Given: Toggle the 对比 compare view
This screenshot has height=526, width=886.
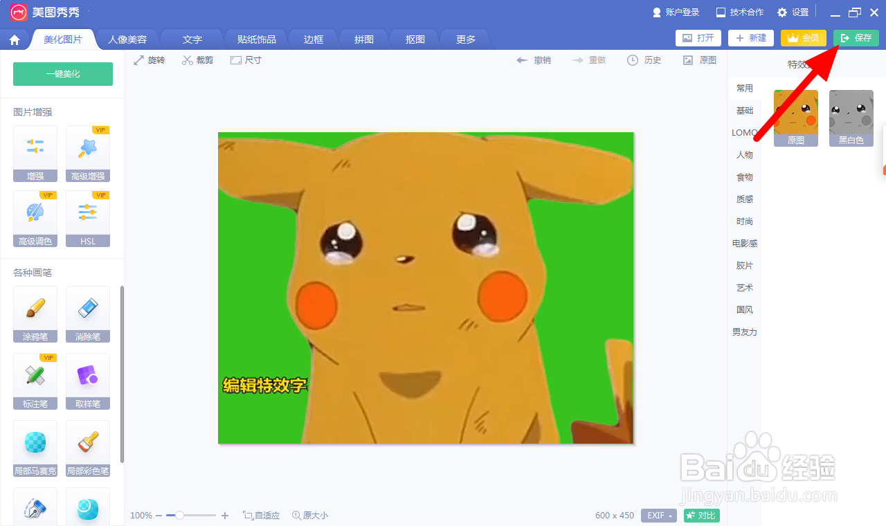Looking at the screenshot, I should click(x=700, y=516).
